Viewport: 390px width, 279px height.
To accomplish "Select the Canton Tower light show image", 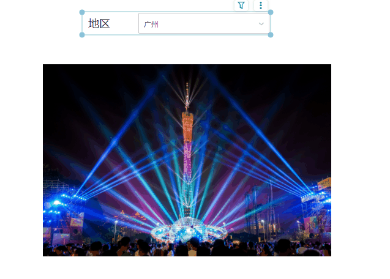I will (187, 160).
